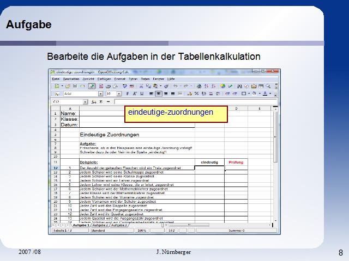Click the Sum icon in the formula bar
The height and width of the screenshot is (261, 349).
(101, 102)
